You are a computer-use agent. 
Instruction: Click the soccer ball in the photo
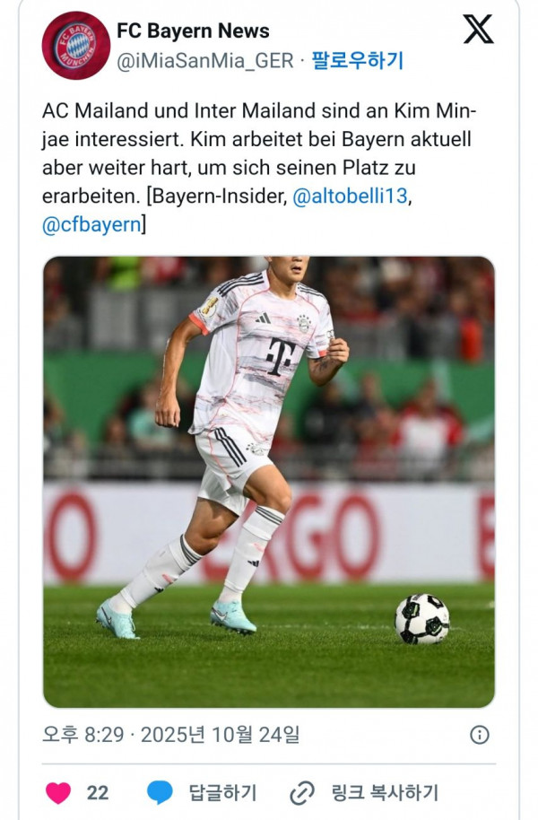(x=422, y=619)
